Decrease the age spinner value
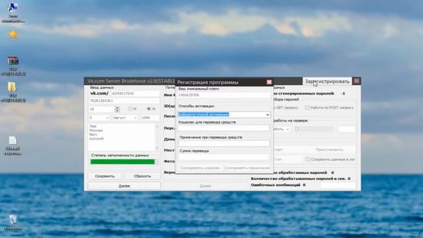Image resolution: width=423 pixels, height=238 pixels. 117,110
